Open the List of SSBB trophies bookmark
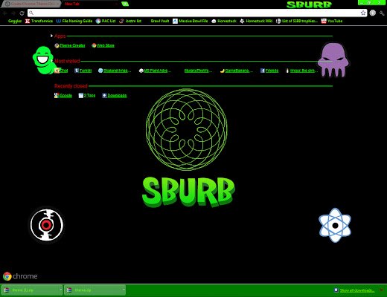This screenshot has height=297, width=387. (297, 21)
